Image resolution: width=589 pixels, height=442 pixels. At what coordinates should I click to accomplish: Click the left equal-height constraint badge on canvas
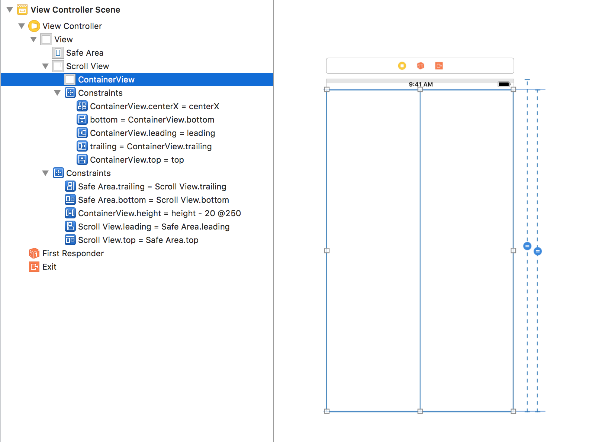tap(527, 246)
